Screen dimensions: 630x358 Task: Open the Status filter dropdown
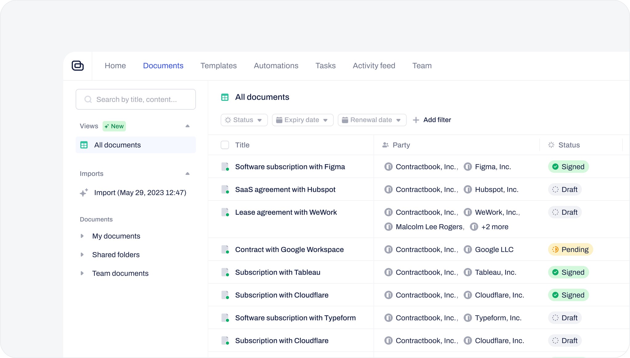(x=244, y=120)
